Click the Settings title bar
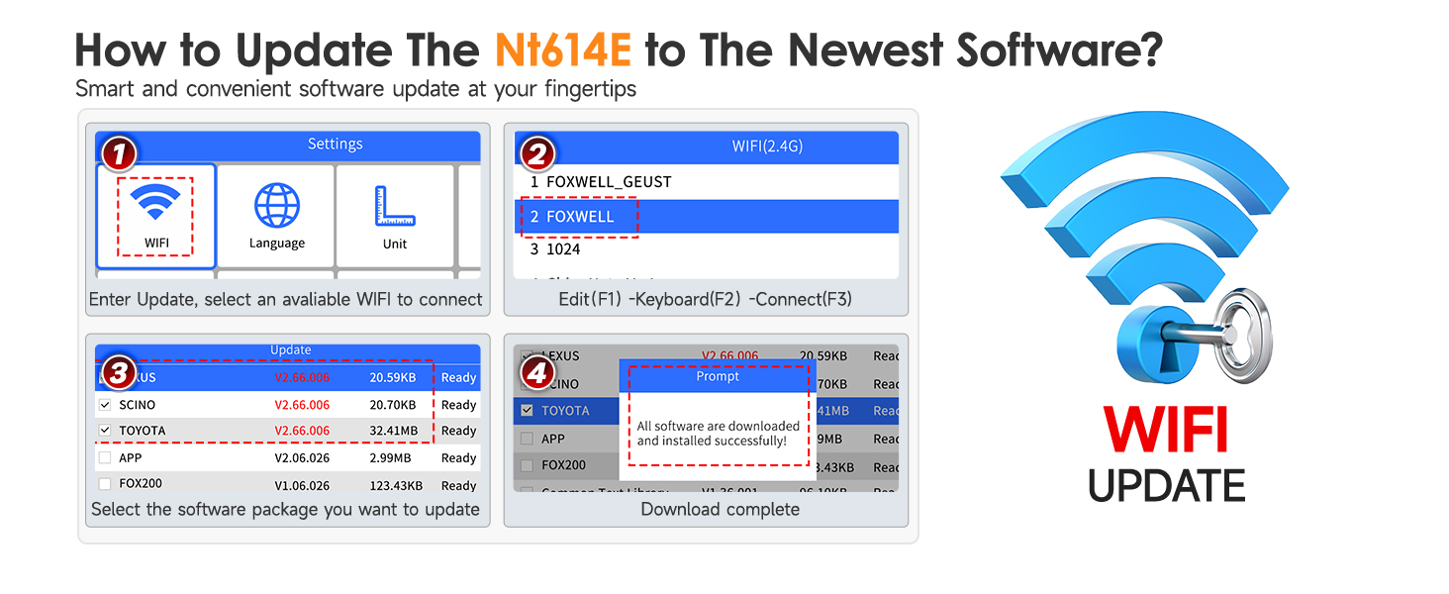 [x=288, y=145]
